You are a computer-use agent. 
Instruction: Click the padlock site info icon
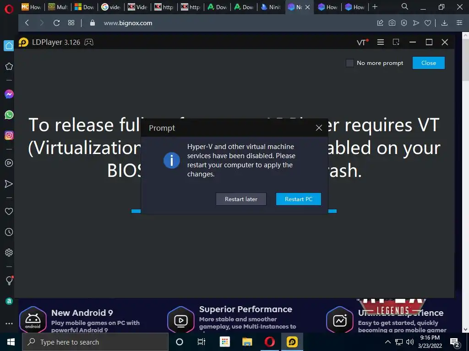tap(93, 23)
